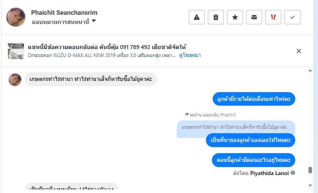The height and width of the screenshot is (193, 318).
Task: Click scrollbar down arrow in chat
Action: coord(310,186)
